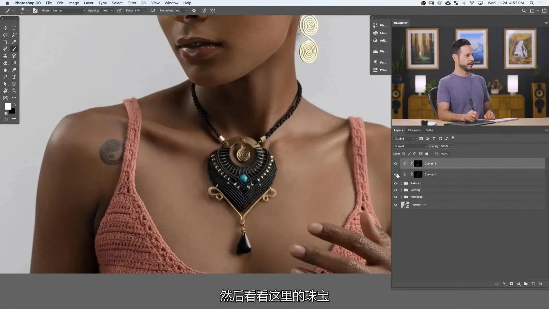Open the Filter menu
This screenshot has height=309, width=549.
(132, 3)
